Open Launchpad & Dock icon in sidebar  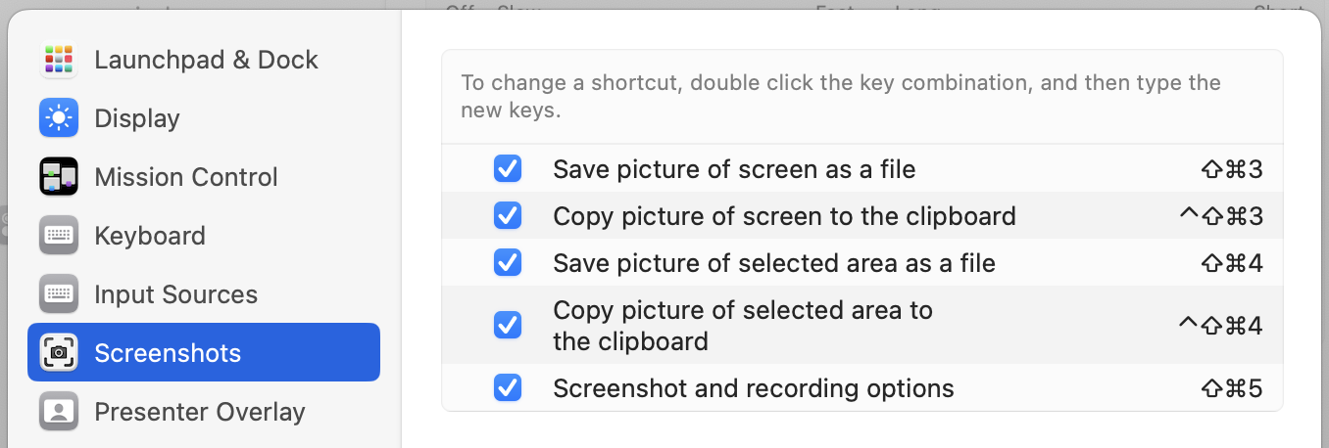coord(59,60)
